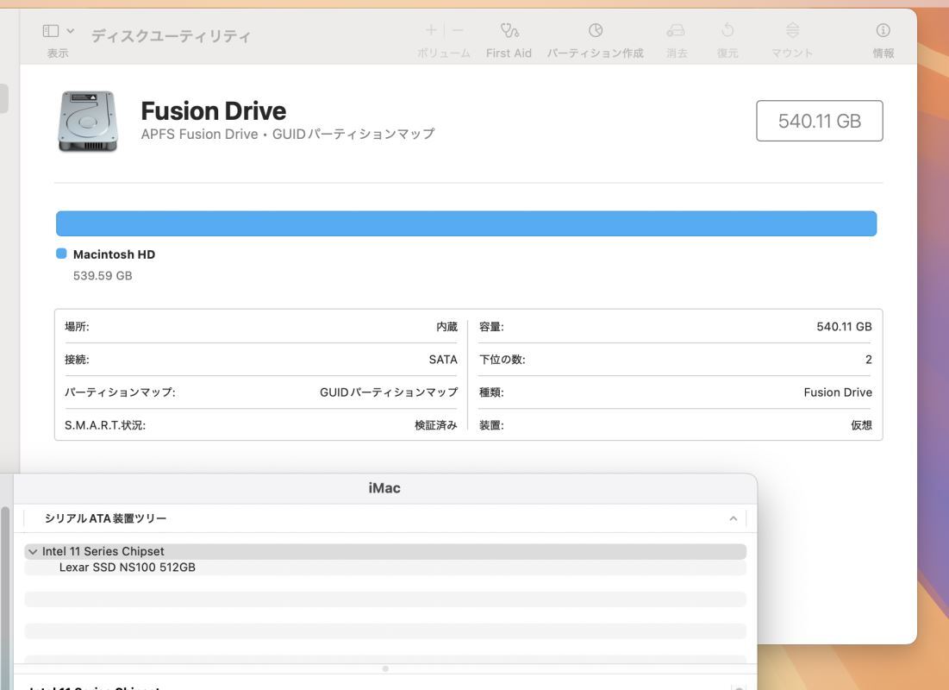949x690 pixels.
Task: Click the sidebar view icon above 表示
Action: click(51, 31)
